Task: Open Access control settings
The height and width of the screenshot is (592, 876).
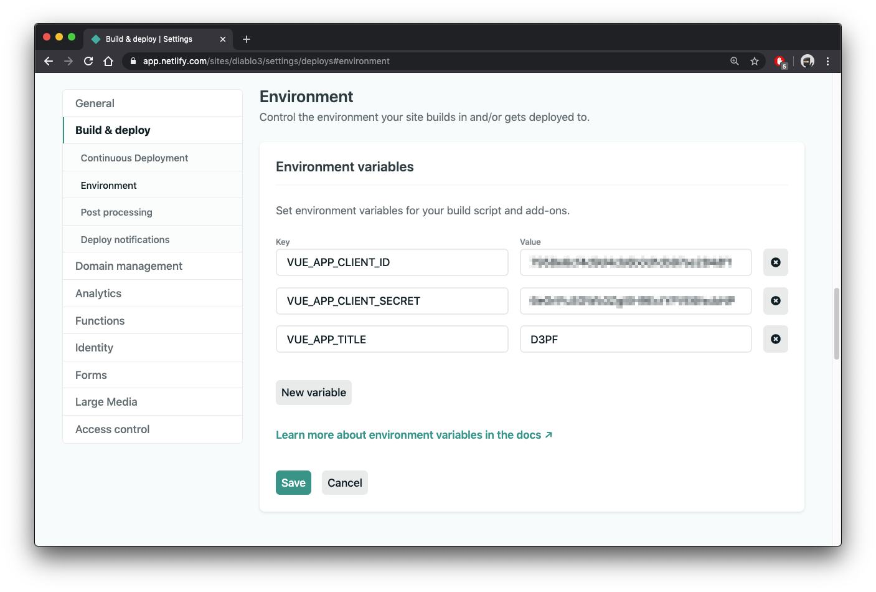Action: pos(153,429)
